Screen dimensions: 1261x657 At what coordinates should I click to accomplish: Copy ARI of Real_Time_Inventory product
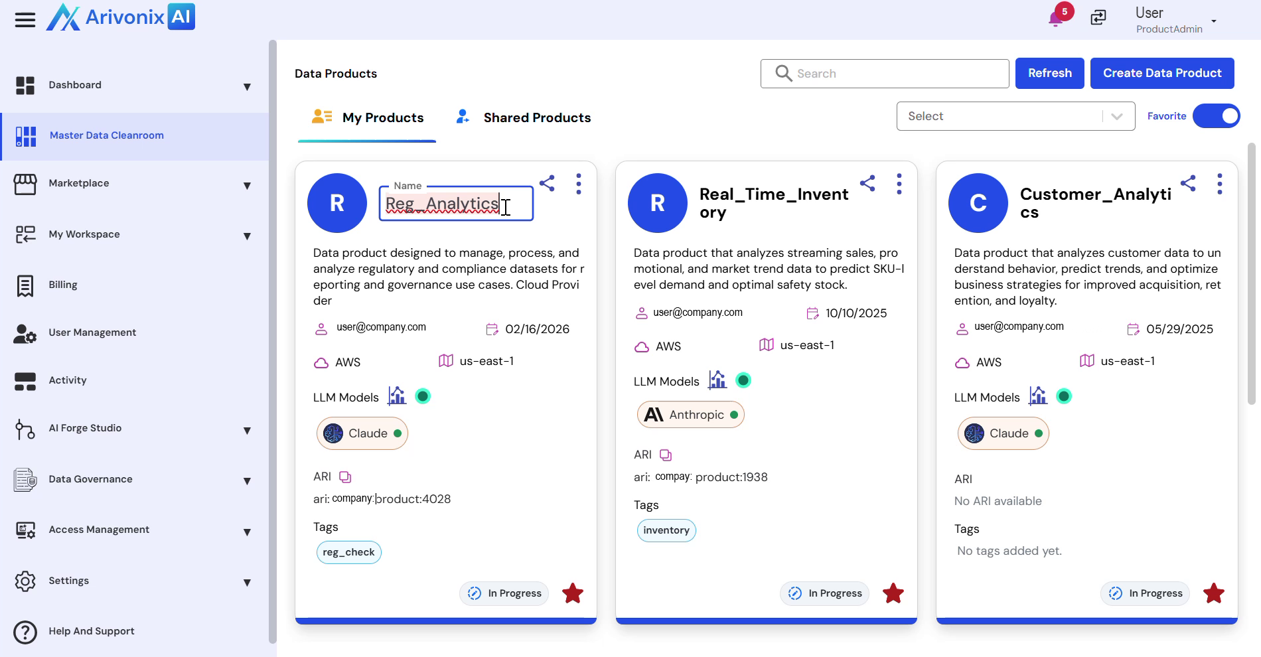pos(666,455)
